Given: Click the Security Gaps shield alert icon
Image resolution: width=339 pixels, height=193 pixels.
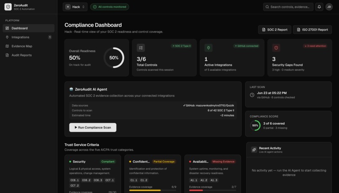Looking at the screenshot, I should 276,48.
